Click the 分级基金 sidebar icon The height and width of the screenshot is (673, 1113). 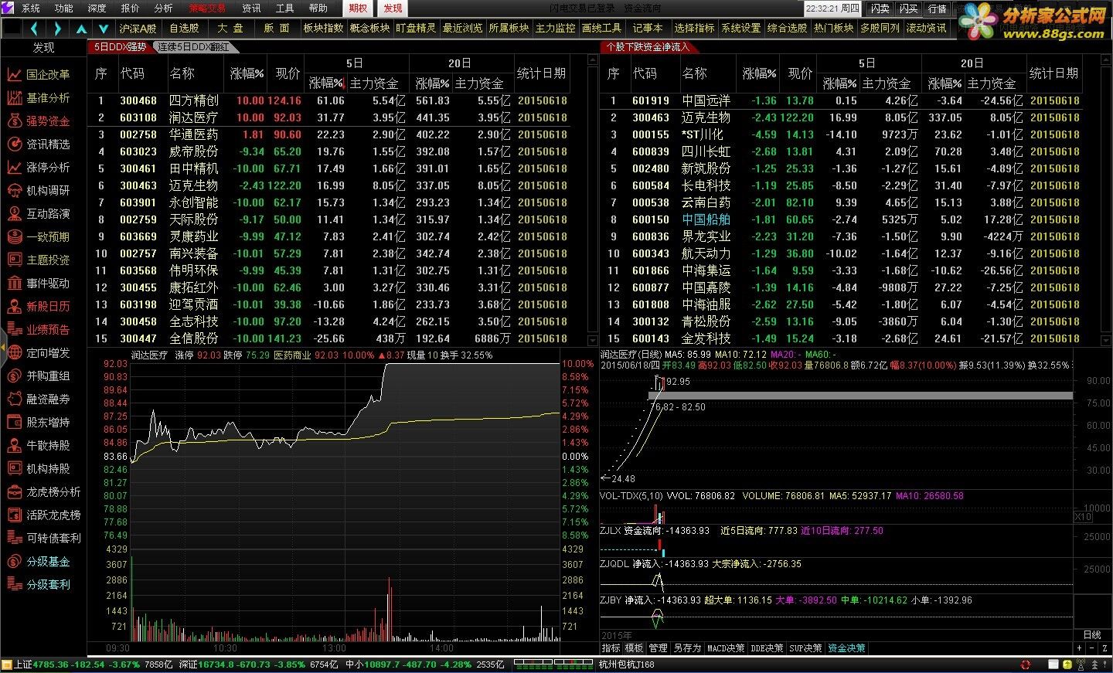click(x=14, y=562)
